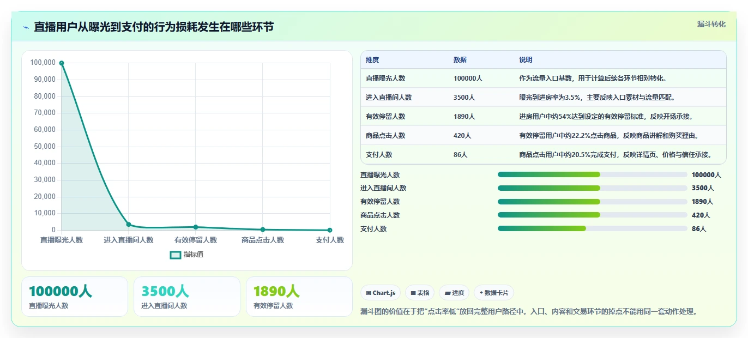Click the 数据 column header
This screenshot has height=338, width=748.
coord(460,60)
